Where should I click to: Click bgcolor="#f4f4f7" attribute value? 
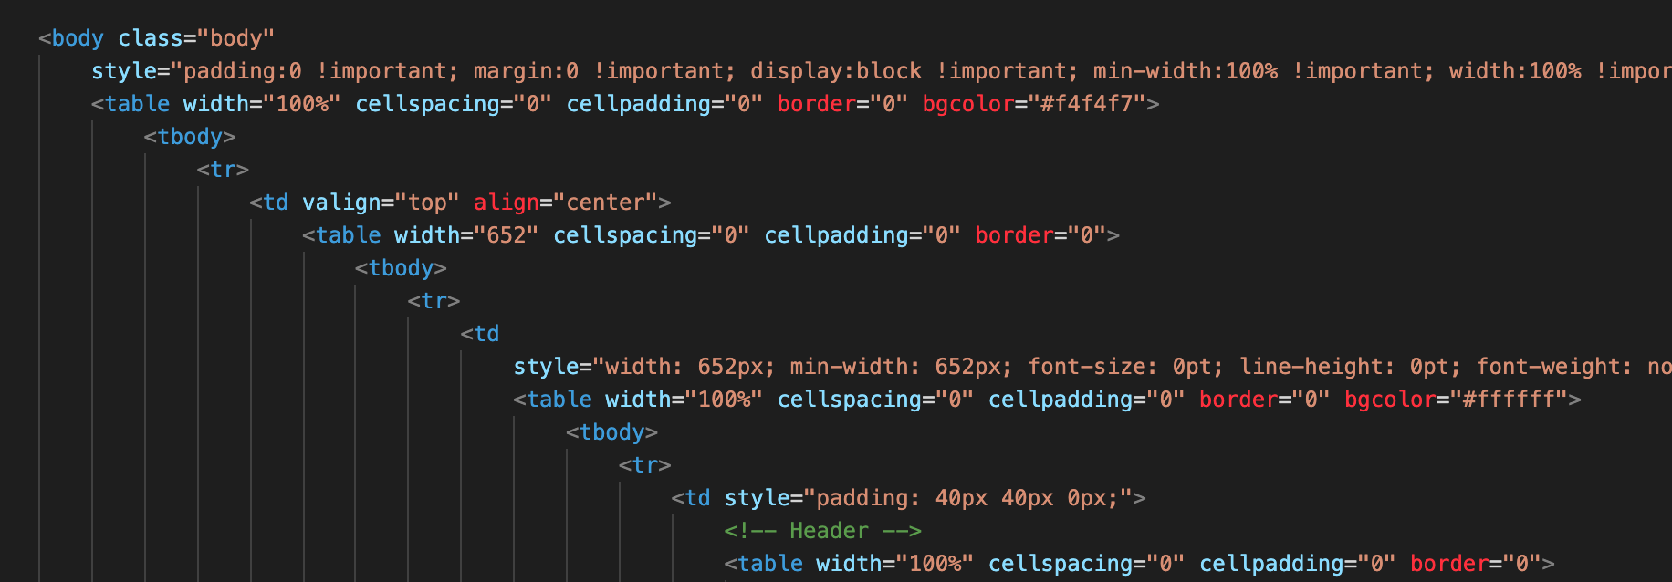[x=1034, y=104]
